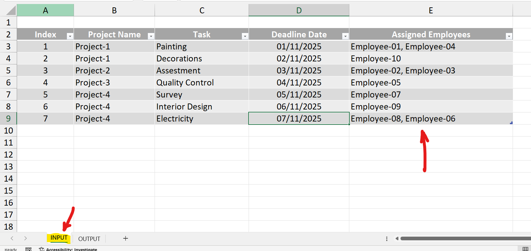Open the Index column filter dropdown
Viewport: 531px width, 251px height.
(x=70, y=36)
